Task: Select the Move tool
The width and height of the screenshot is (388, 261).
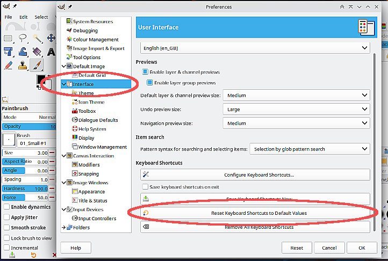Action: (x=51, y=38)
